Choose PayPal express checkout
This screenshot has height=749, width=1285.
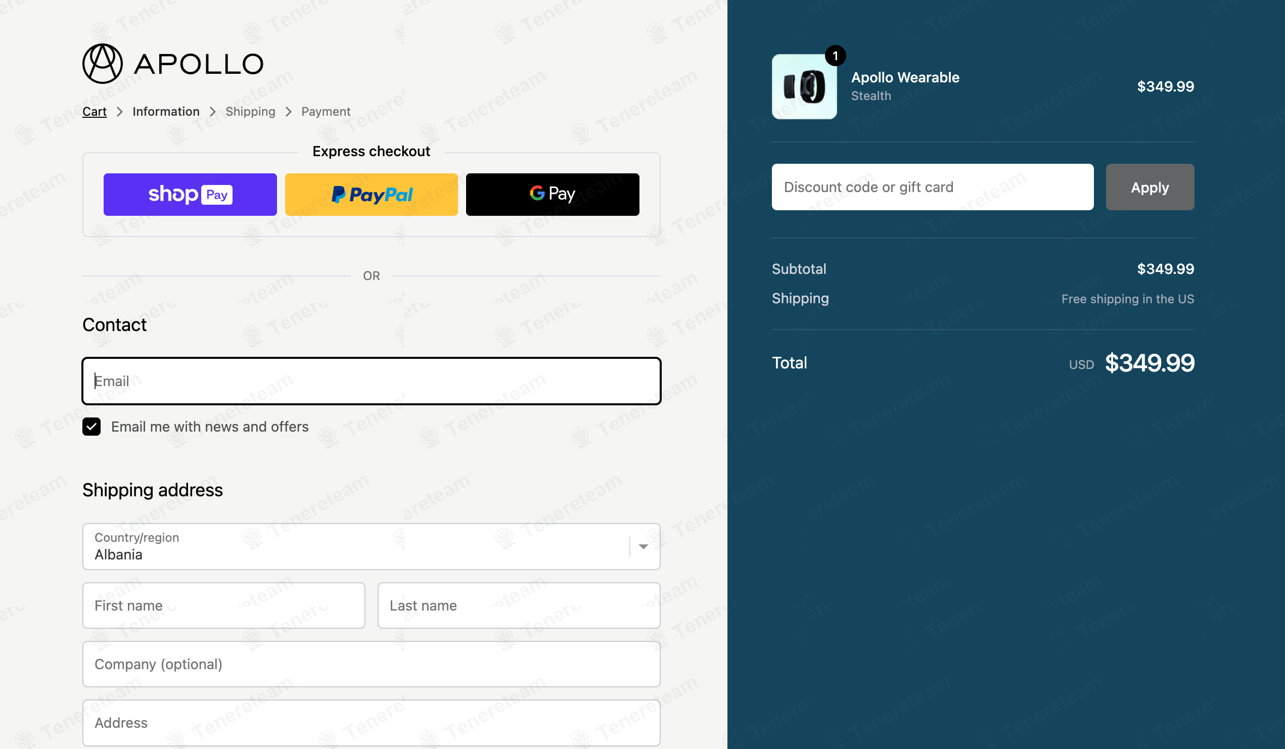371,194
